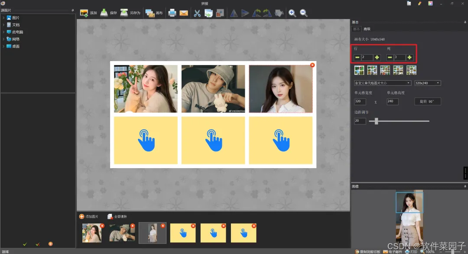Choose the fourth grid layout preset
Viewport: 468px width, 254px height.
point(398,70)
